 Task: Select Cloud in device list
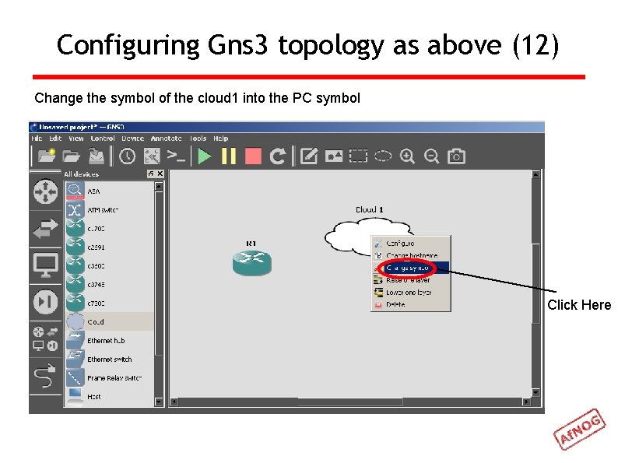click(109, 322)
